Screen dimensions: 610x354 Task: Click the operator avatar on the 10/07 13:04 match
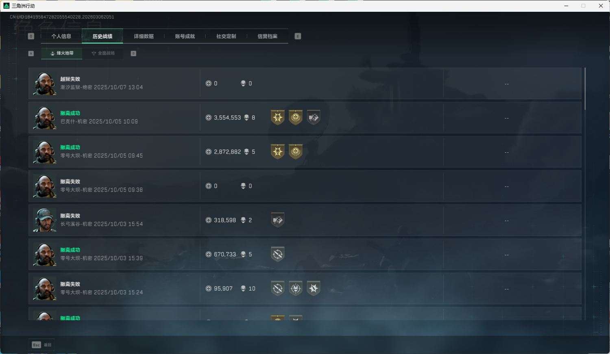coord(45,84)
